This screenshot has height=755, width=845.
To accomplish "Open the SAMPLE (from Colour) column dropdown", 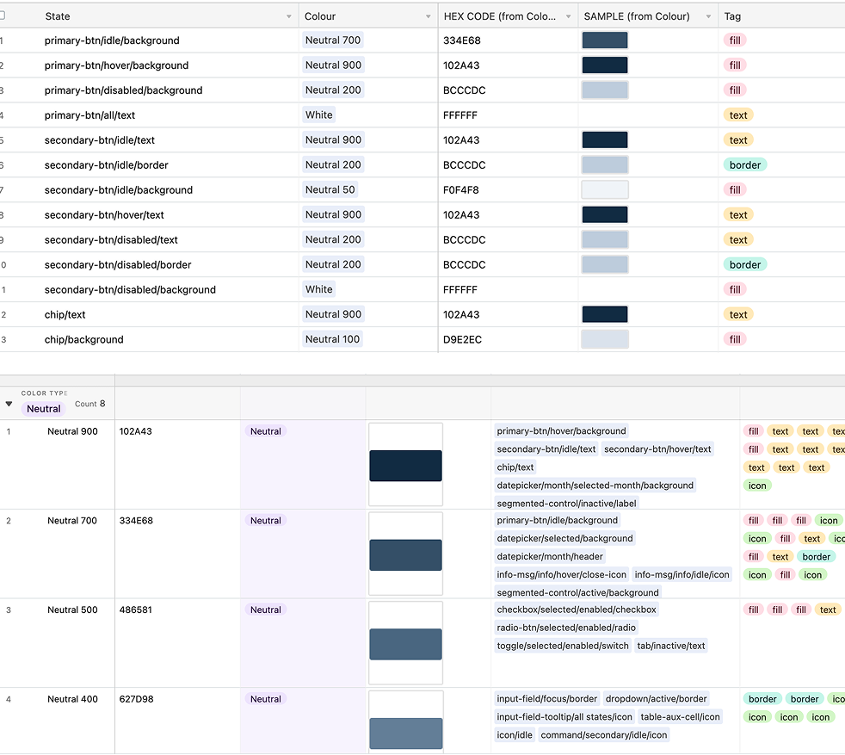I will tap(708, 15).
